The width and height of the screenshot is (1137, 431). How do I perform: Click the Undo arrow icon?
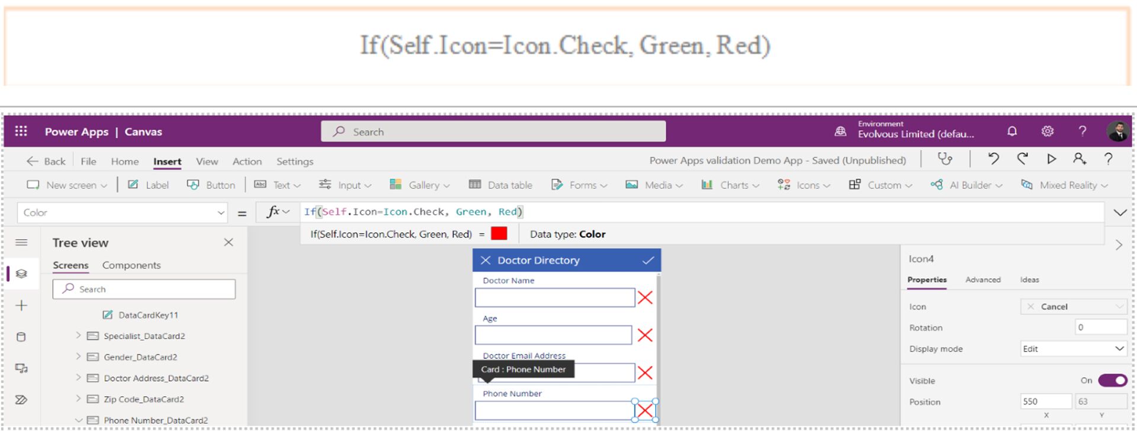[x=993, y=159]
